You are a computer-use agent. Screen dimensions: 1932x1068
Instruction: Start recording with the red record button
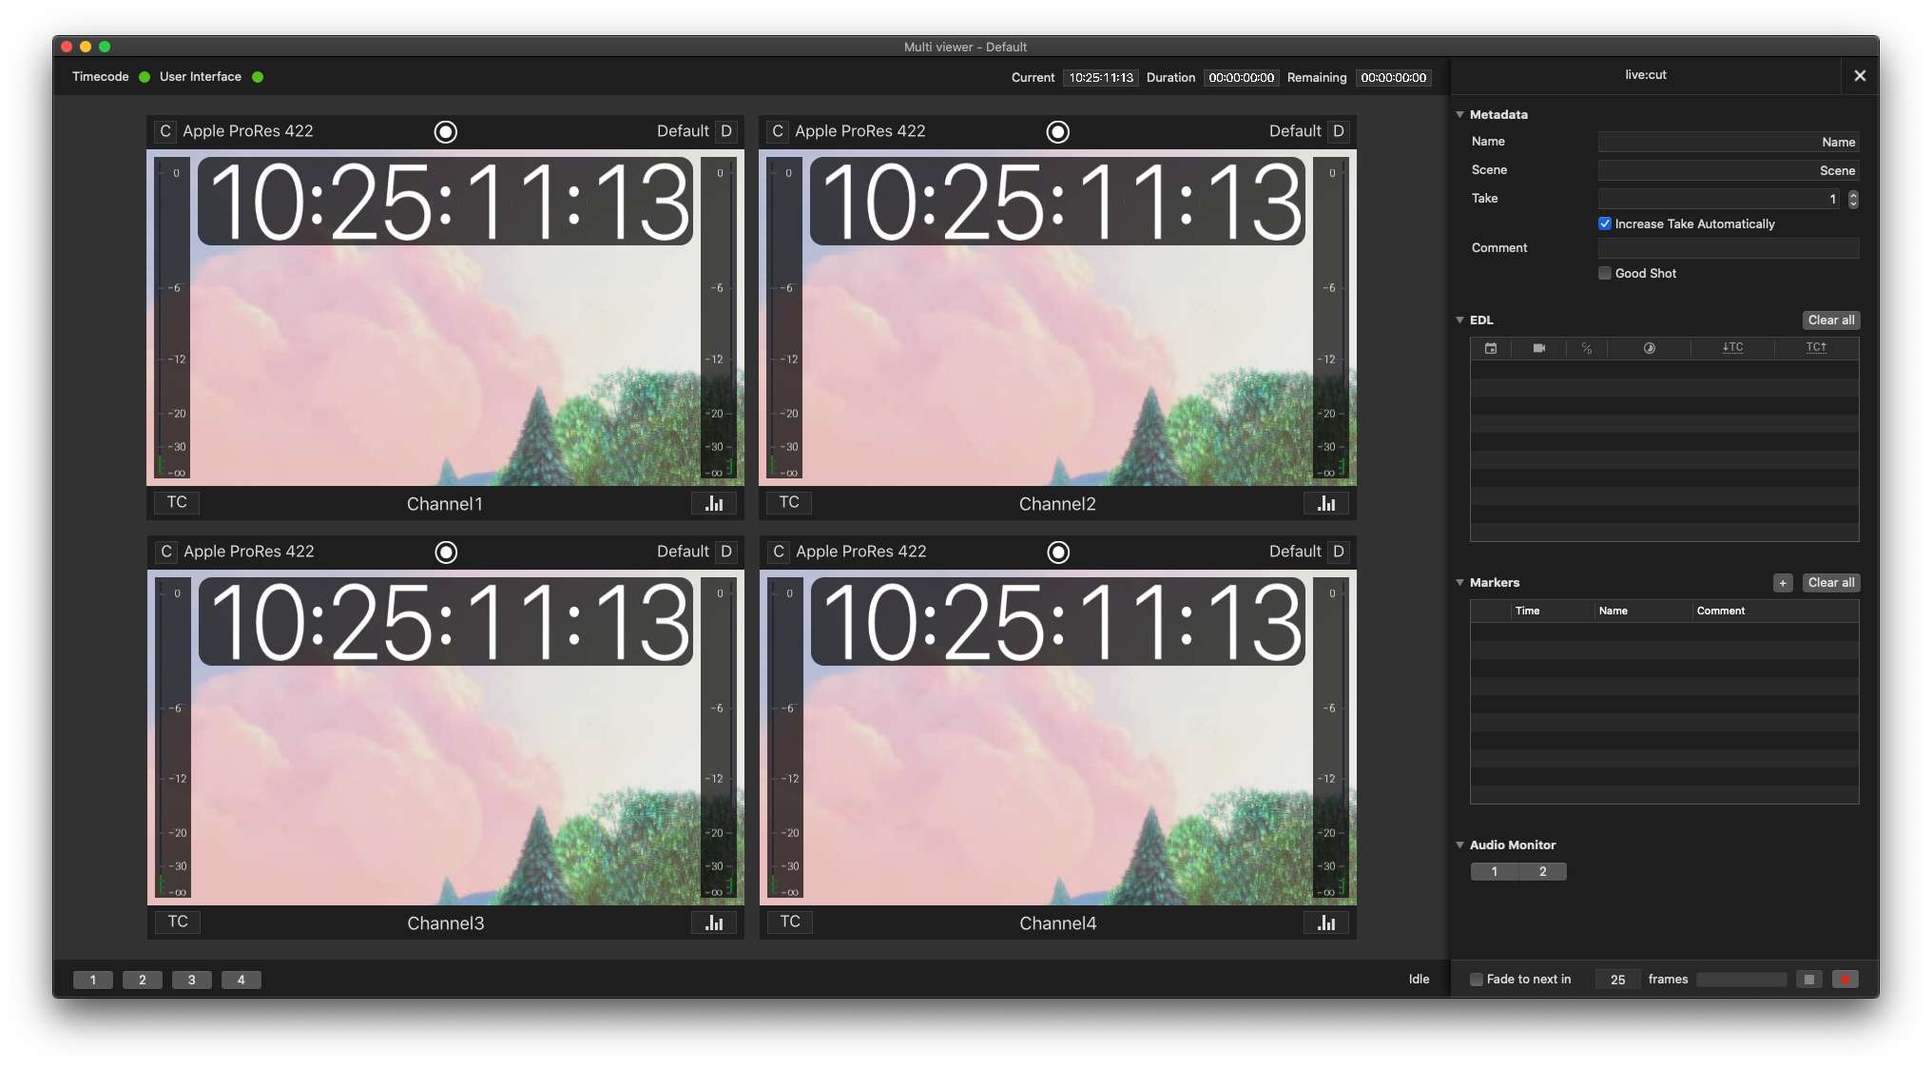coord(1845,980)
